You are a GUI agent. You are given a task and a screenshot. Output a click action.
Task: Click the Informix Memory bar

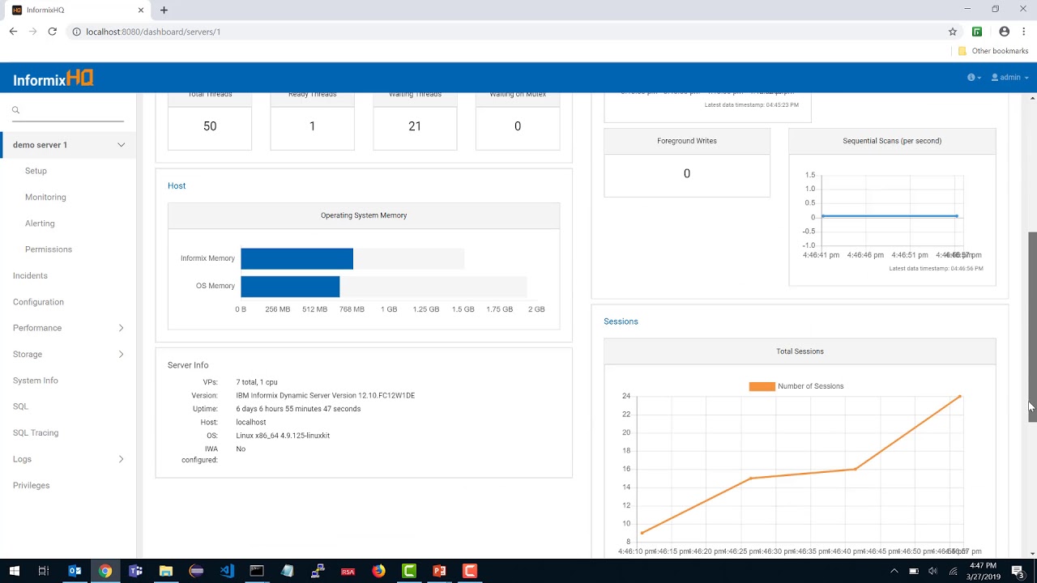297,258
